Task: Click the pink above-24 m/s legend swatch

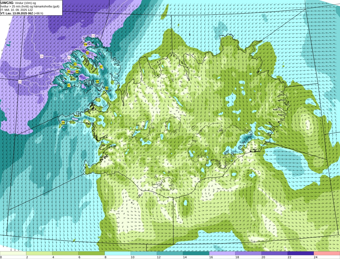Action: click(x=327, y=253)
